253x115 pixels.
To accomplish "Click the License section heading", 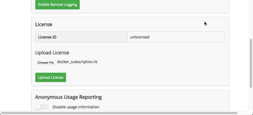I will click(44, 24).
